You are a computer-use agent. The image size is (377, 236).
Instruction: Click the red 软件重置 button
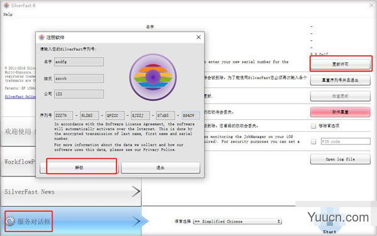pos(340,112)
